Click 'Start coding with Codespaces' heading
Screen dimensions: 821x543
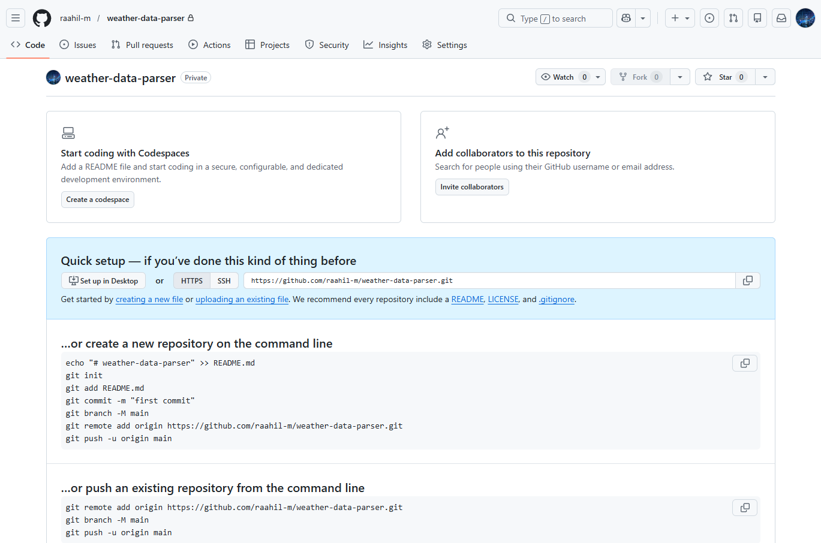(125, 153)
